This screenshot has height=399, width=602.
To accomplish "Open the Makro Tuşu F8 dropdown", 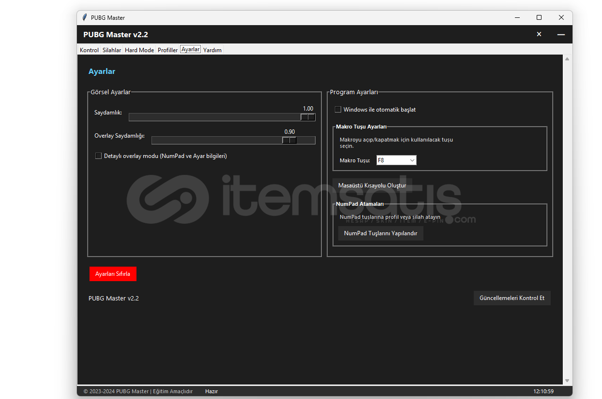I will tap(396, 160).
